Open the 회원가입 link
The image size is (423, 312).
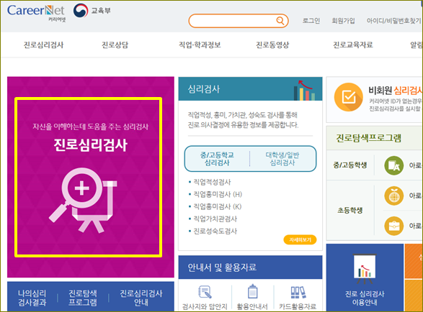(x=343, y=21)
